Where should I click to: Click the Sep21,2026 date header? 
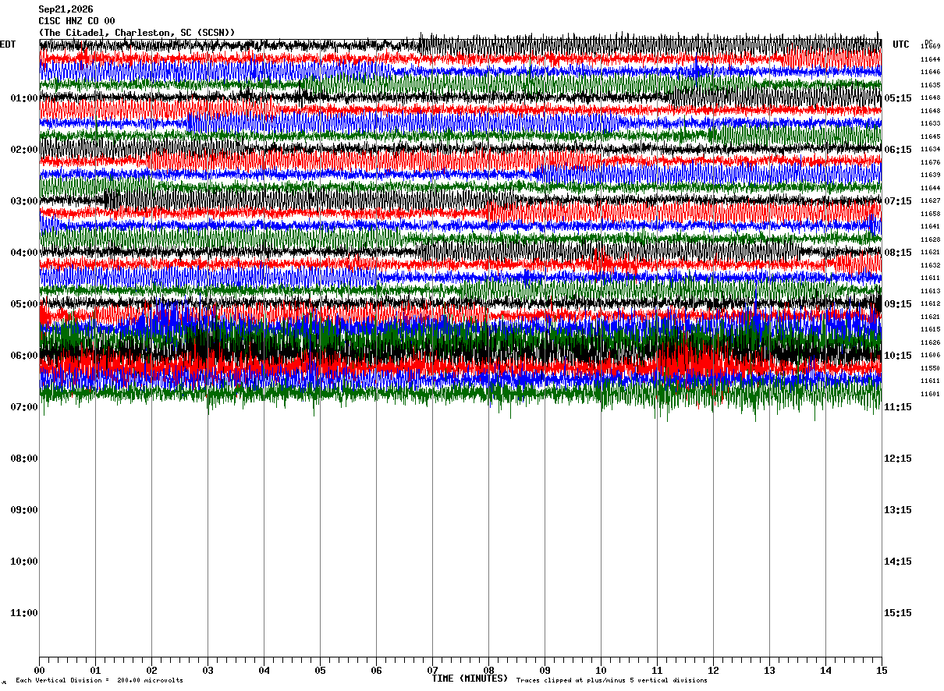[66, 9]
